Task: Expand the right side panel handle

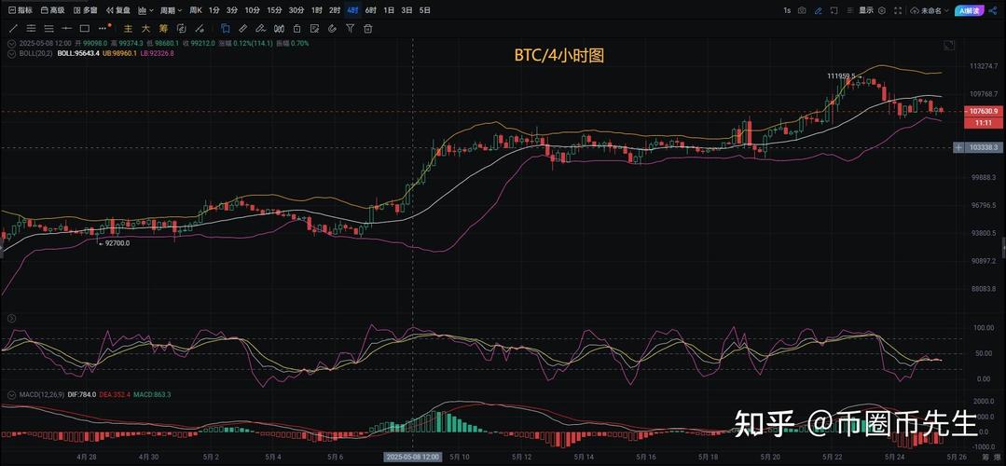Action: coord(1003,247)
